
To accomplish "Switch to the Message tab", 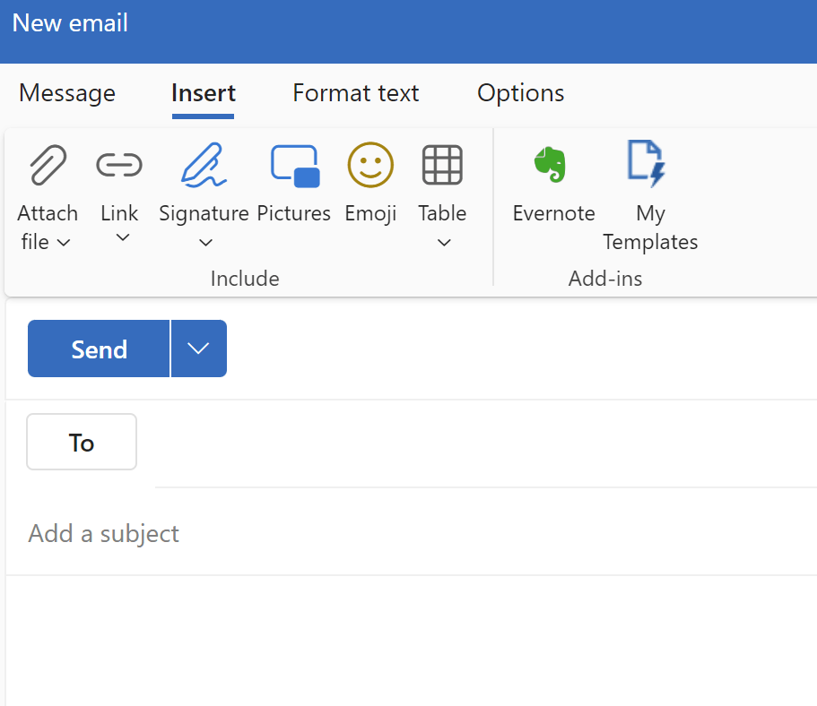I will click(x=67, y=94).
